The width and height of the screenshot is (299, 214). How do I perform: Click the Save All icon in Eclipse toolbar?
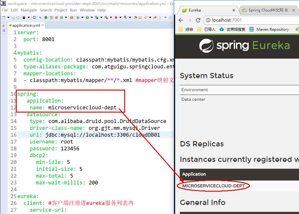18,18
